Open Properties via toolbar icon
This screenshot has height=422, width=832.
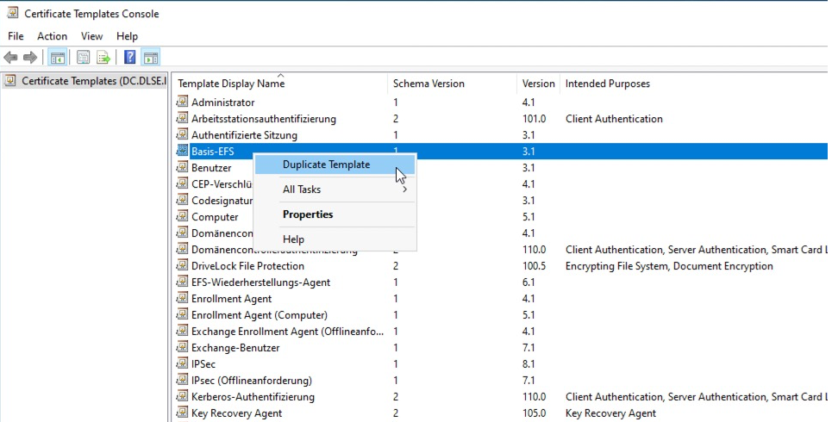click(x=84, y=58)
